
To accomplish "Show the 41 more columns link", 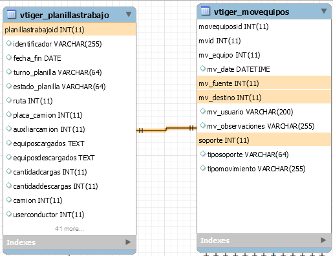I will pyautogui.click(x=69, y=228).
